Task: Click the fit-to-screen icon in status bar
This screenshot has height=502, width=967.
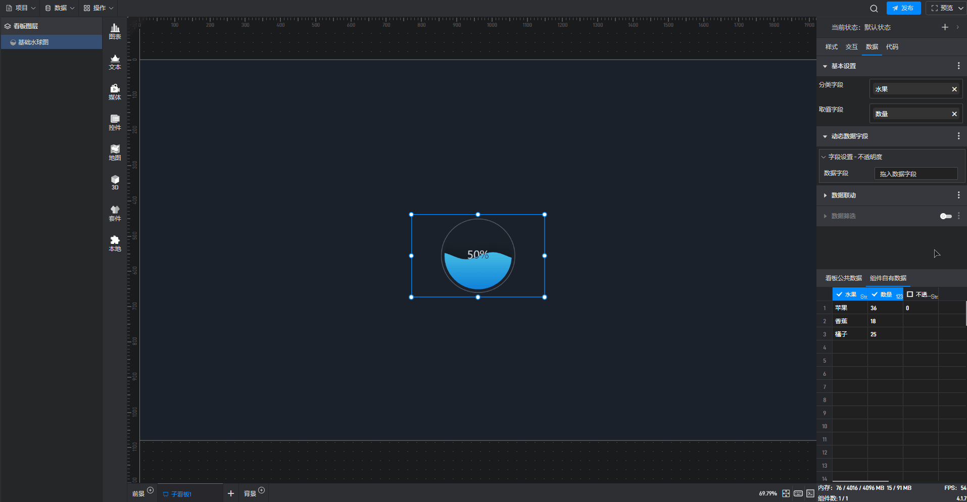Action: tap(786, 493)
